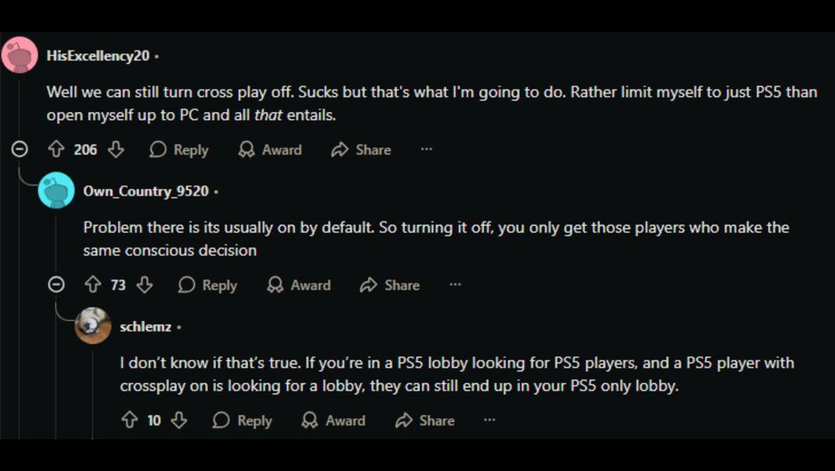Upvote Own_Country_9520's comment
Screen dimensions: 835x471
pos(92,284)
